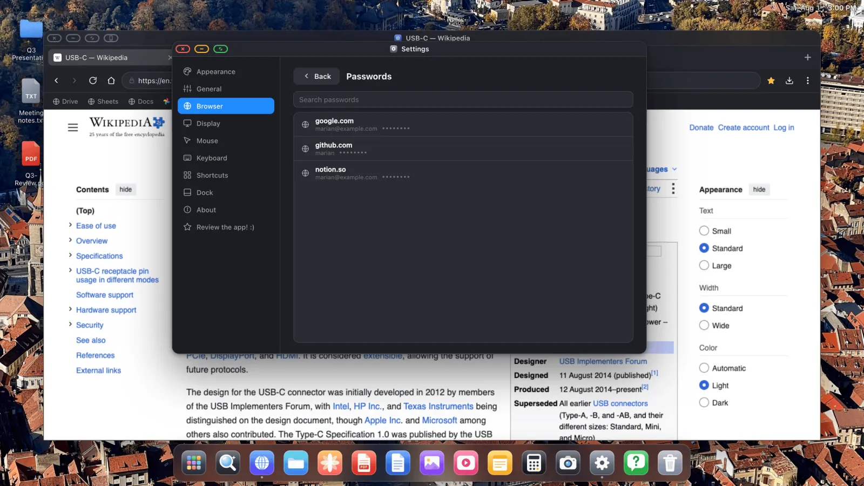Expand Overview section in contents

pyautogui.click(x=70, y=240)
